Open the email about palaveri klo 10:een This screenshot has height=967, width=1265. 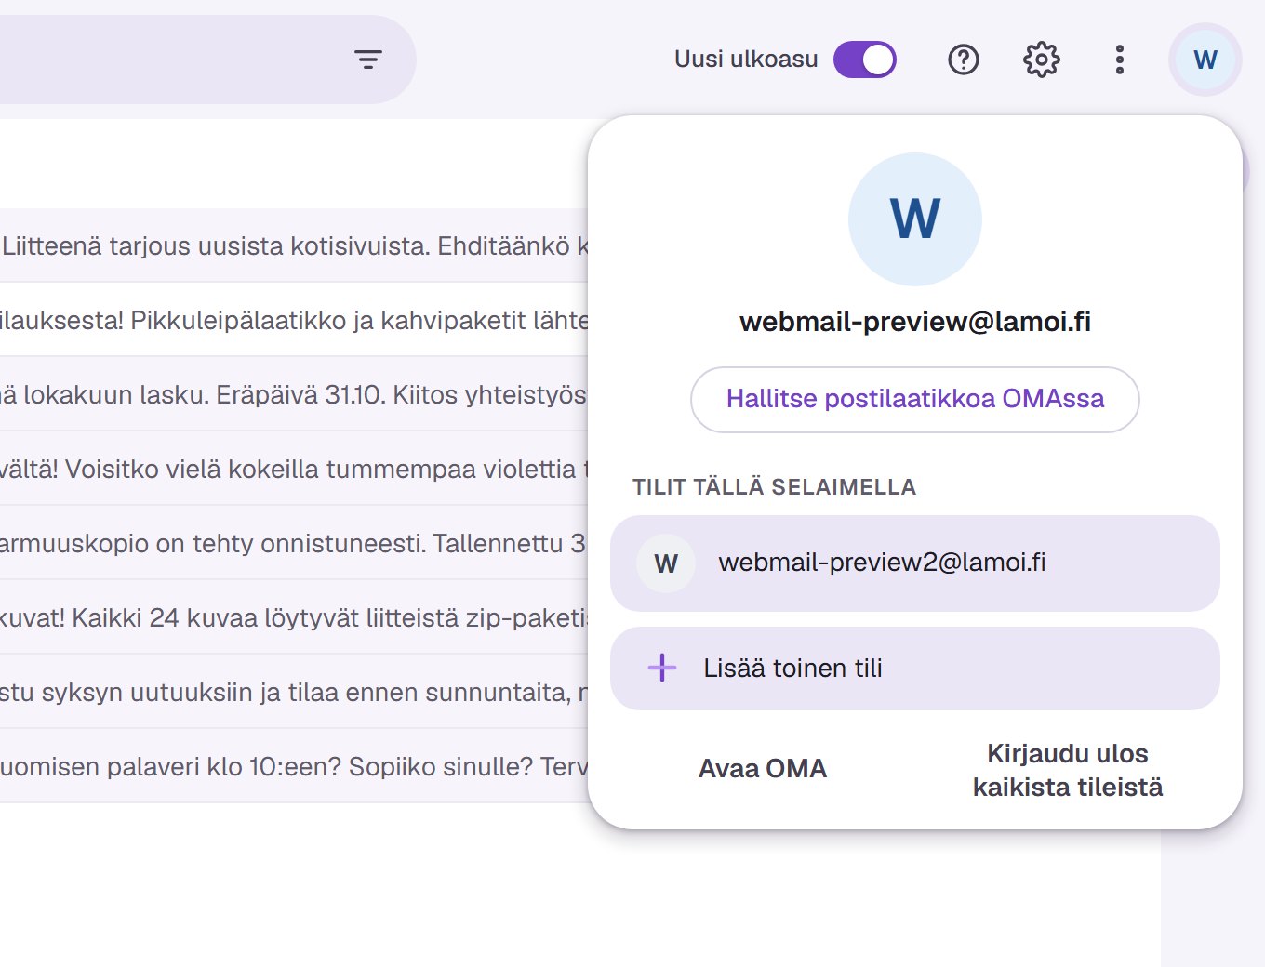(x=294, y=766)
